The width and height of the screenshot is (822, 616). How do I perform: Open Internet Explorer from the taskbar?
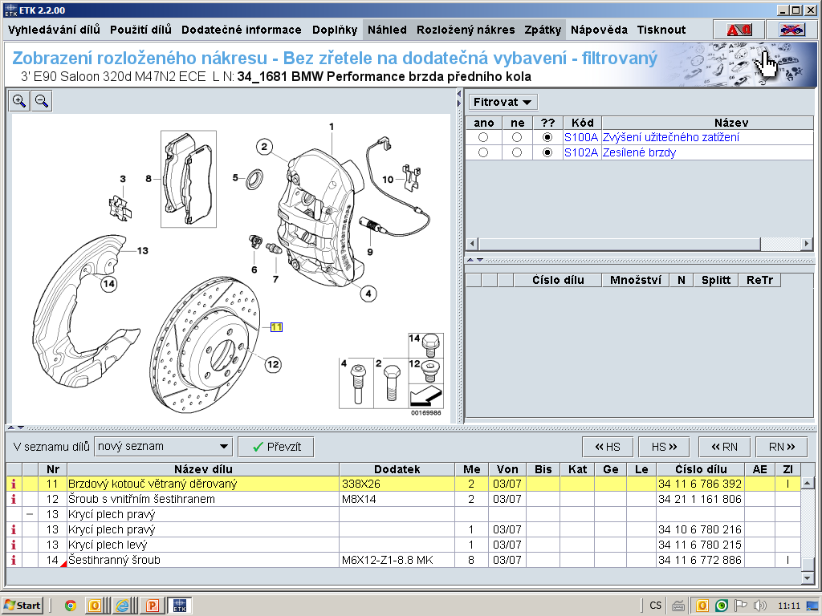tap(123, 606)
